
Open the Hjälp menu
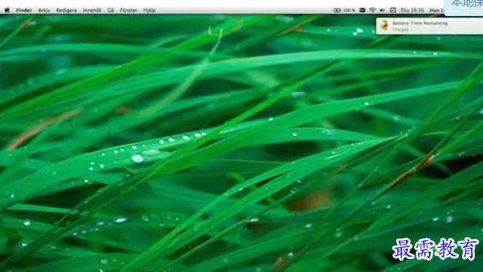[x=149, y=10]
